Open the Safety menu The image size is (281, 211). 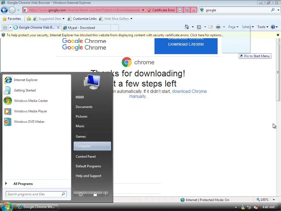point(248,27)
